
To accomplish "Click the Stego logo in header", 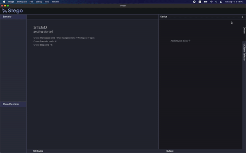I will point(12,11).
